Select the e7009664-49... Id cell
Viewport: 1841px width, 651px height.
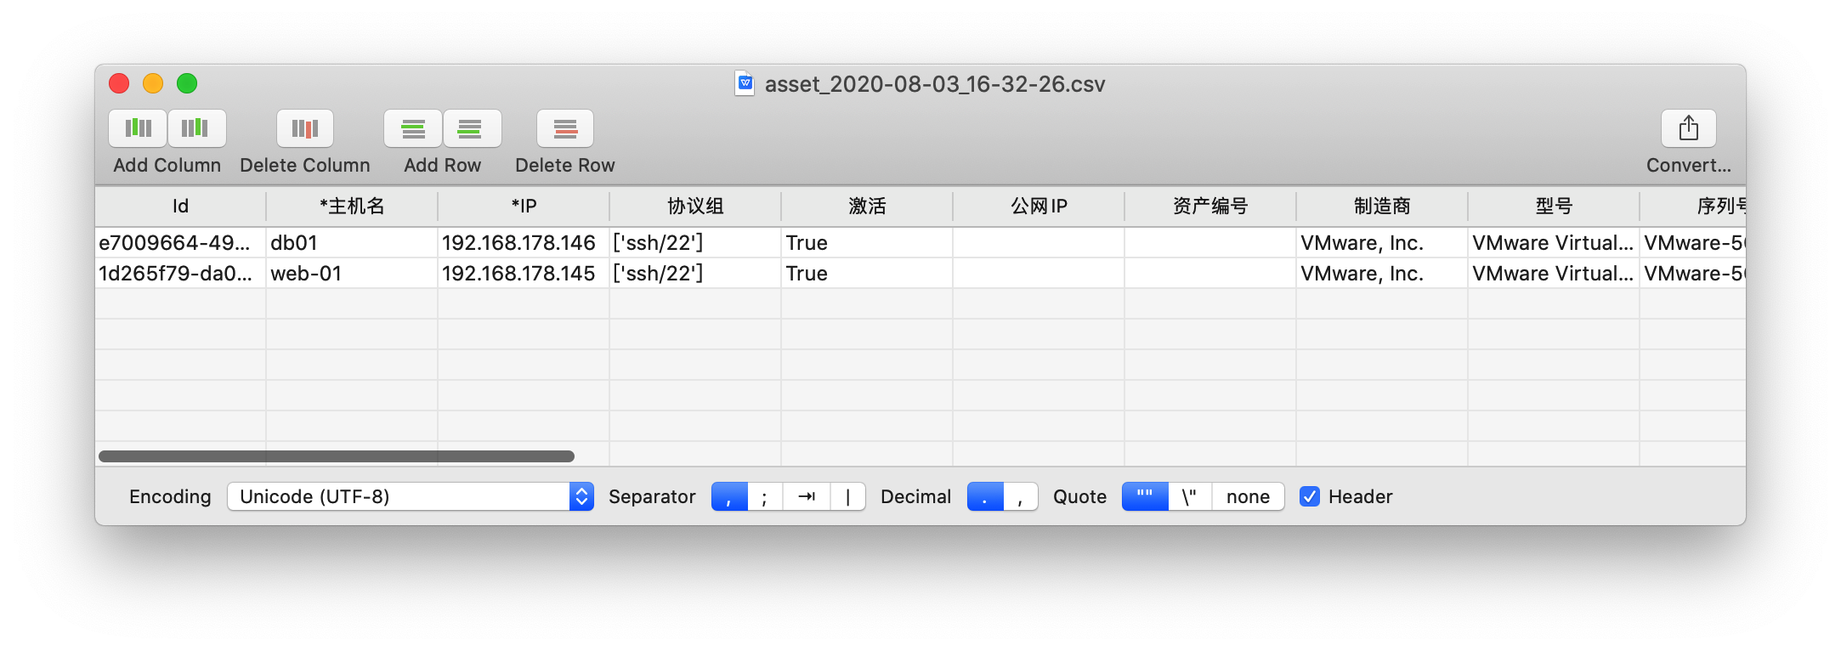coord(180,243)
